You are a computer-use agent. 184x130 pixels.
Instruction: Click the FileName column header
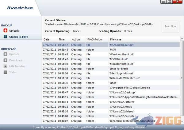coord(116,39)
